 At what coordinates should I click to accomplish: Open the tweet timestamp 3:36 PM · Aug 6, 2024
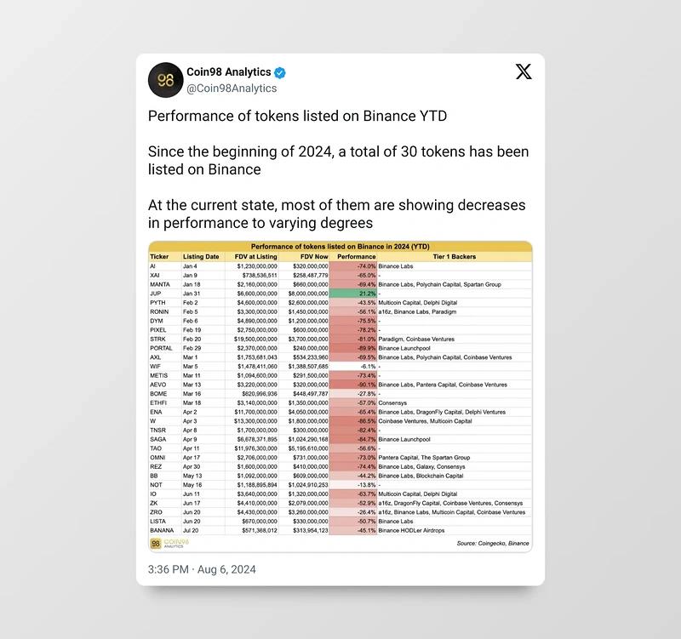coord(202,569)
